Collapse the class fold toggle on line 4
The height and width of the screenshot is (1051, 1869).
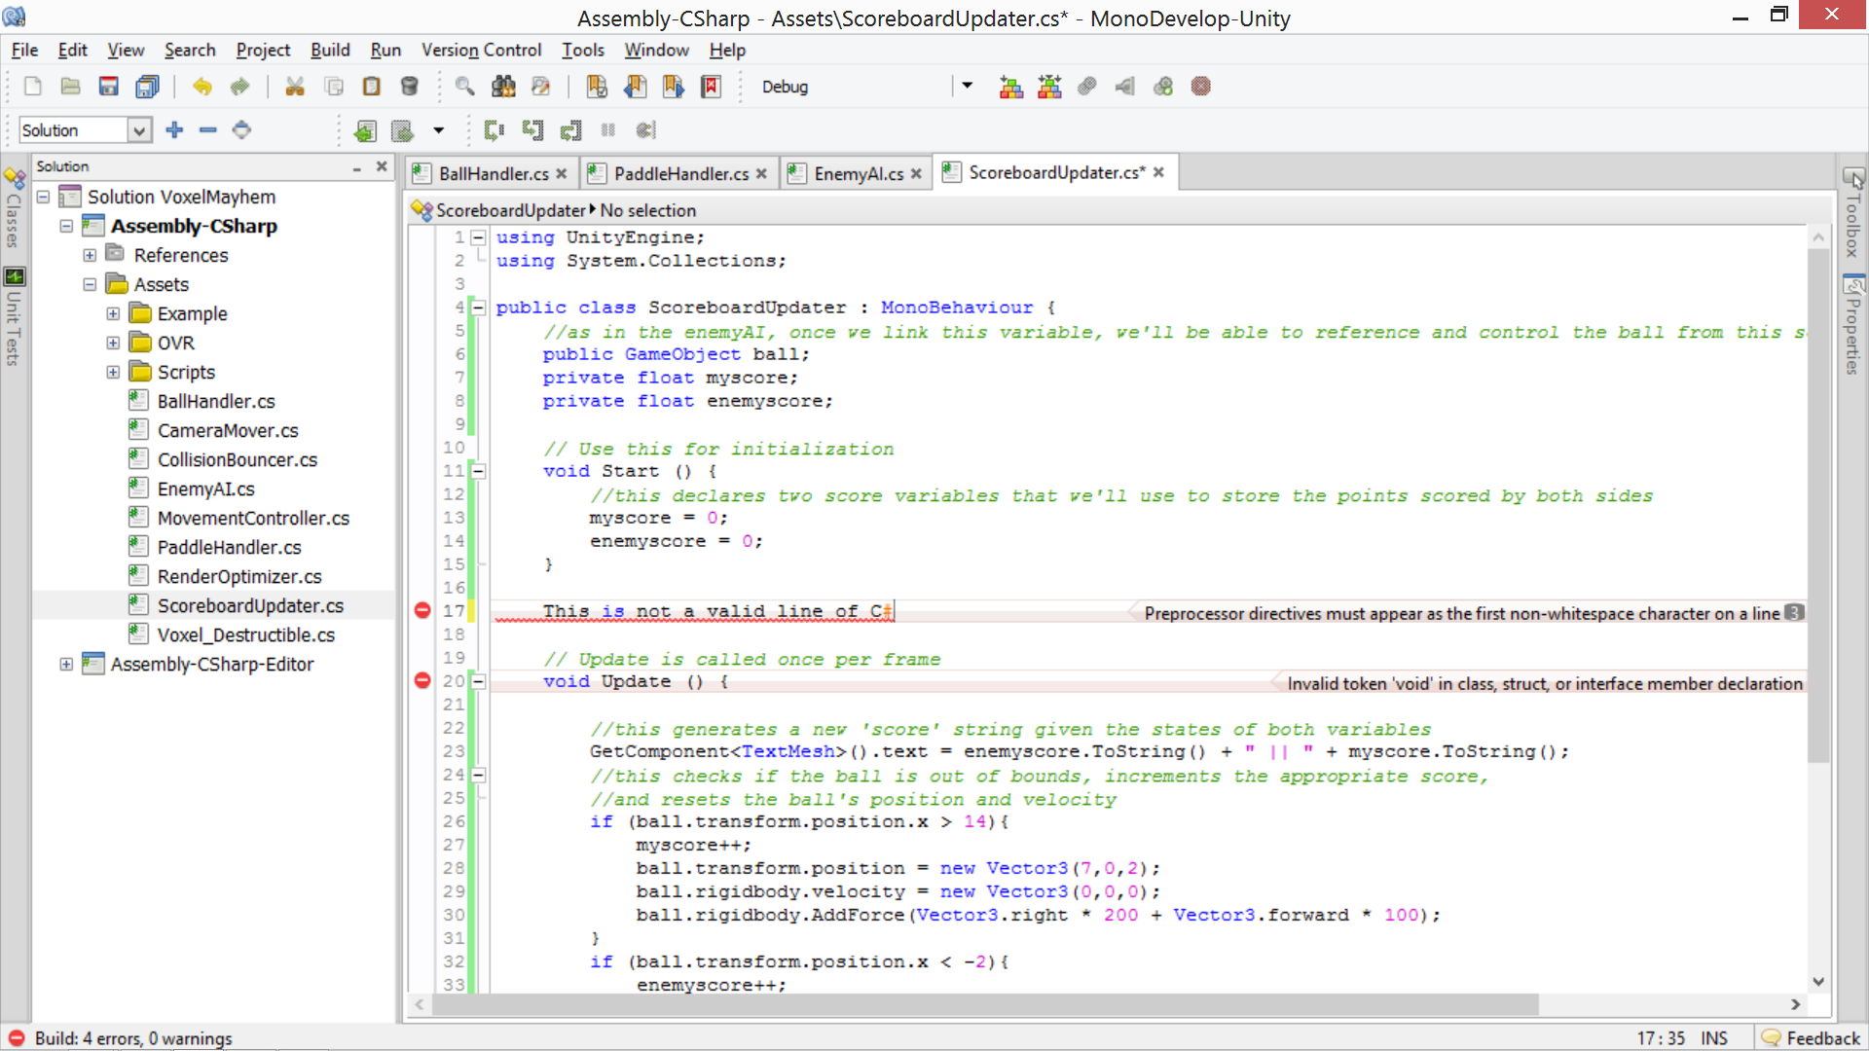478,308
